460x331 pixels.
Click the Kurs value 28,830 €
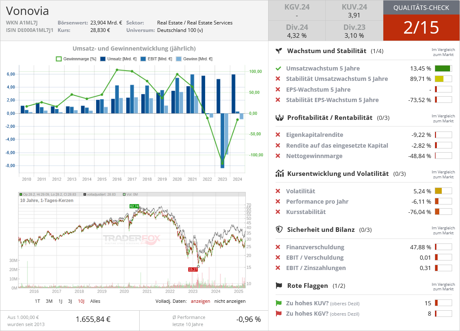[100, 30]
